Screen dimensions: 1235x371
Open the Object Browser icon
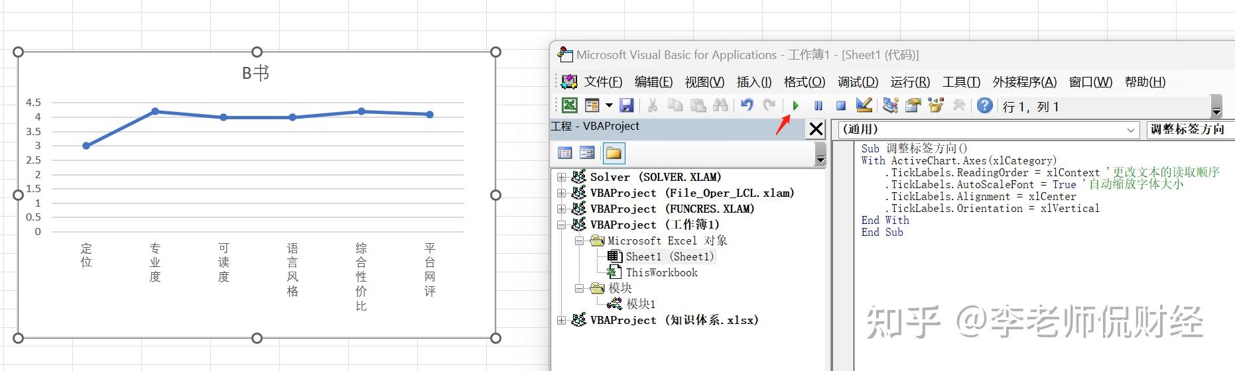pos(936,105)
